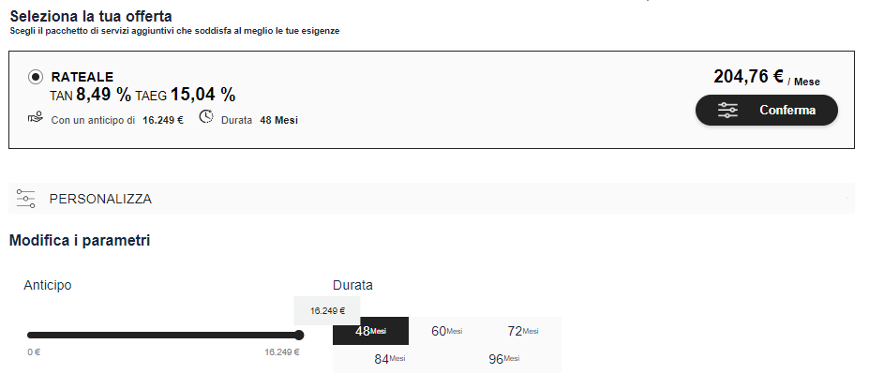Click the hand-with-coin anticipo icon
Screen dimensions: 869x389
click(35, 117)
